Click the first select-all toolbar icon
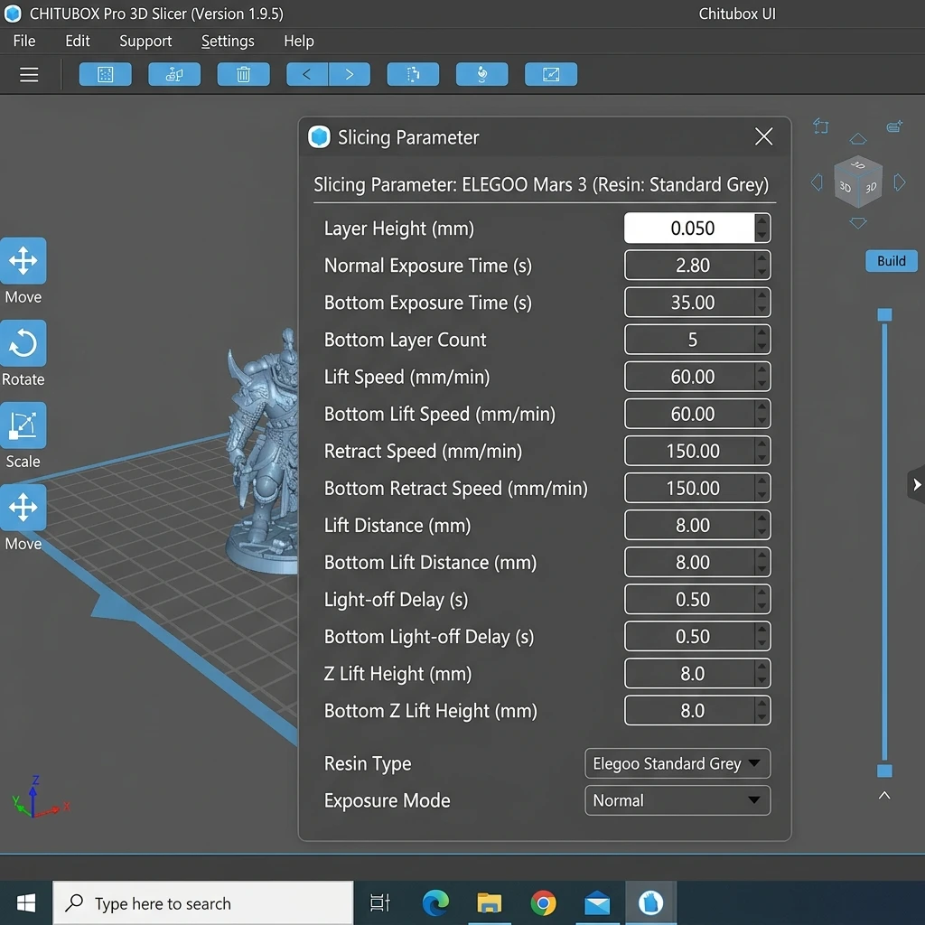This screenshot has width=925, height=925. 105,74
